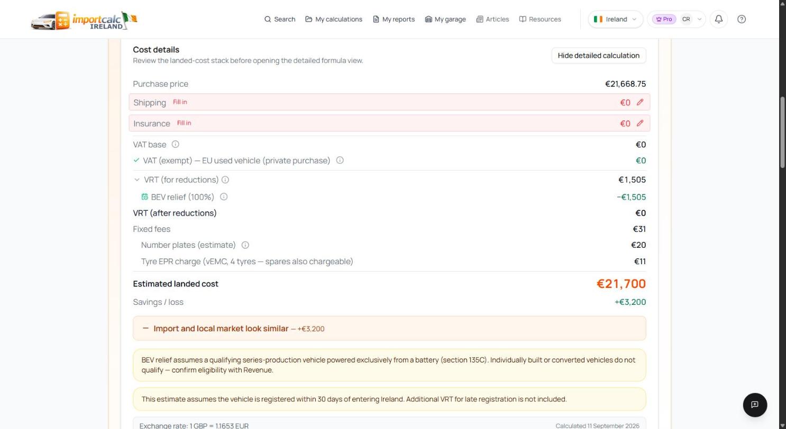
Task: Click the VAT exempt checkmark icon
Action: pos(136,160)
